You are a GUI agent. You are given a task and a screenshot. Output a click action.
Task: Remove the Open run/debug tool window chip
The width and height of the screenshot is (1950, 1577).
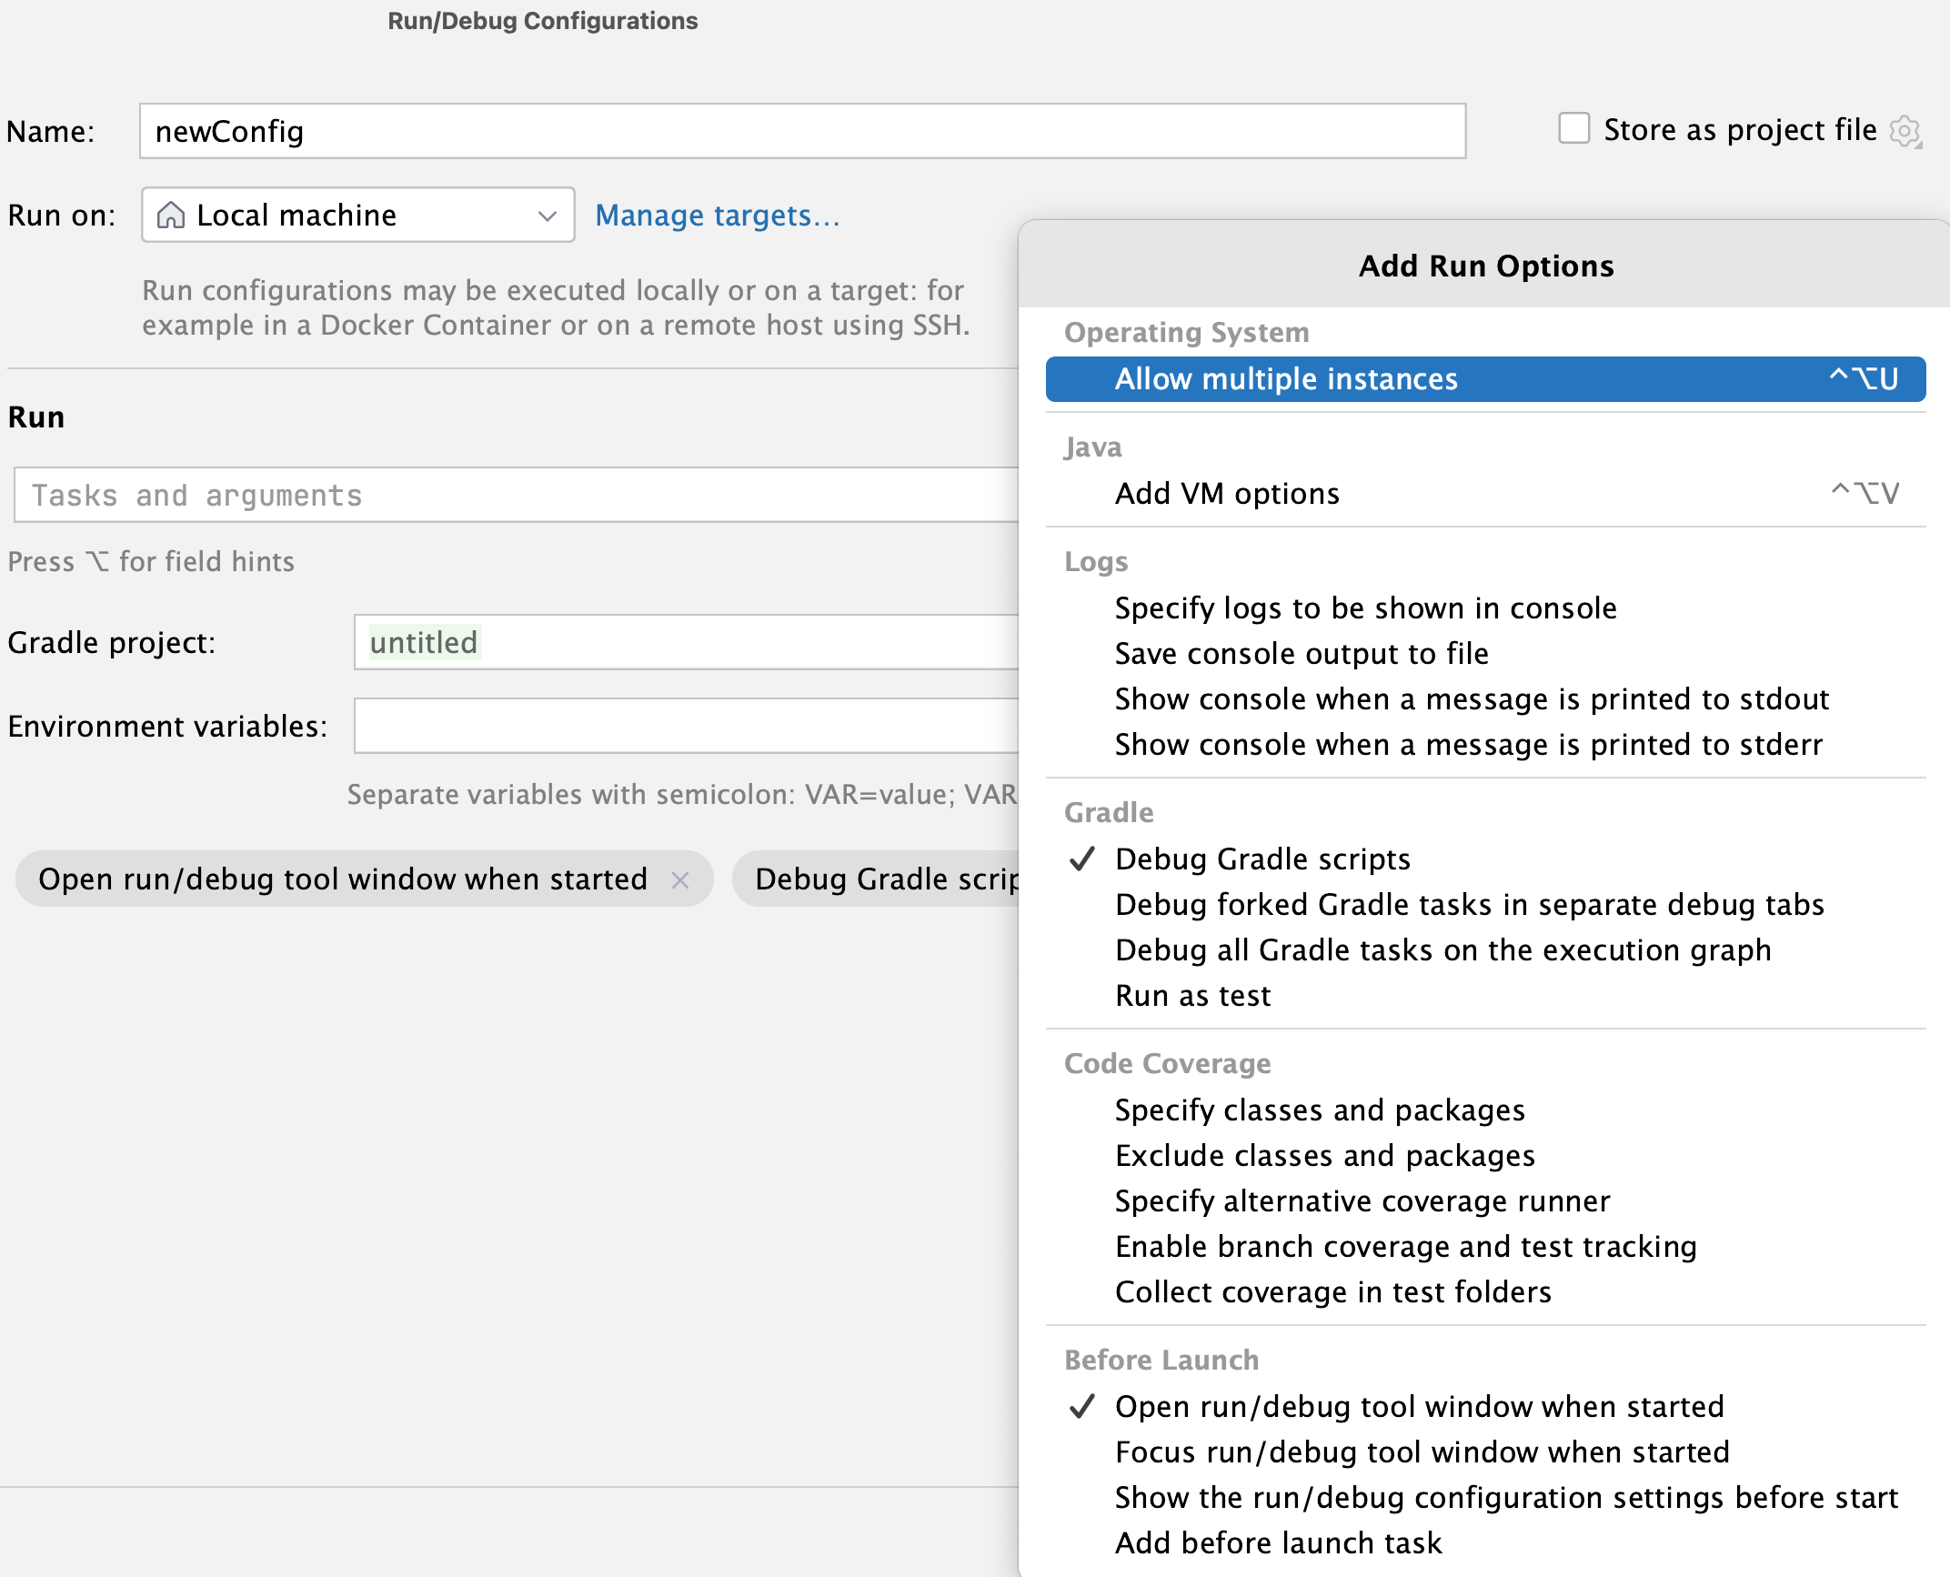tap(680, 879)
